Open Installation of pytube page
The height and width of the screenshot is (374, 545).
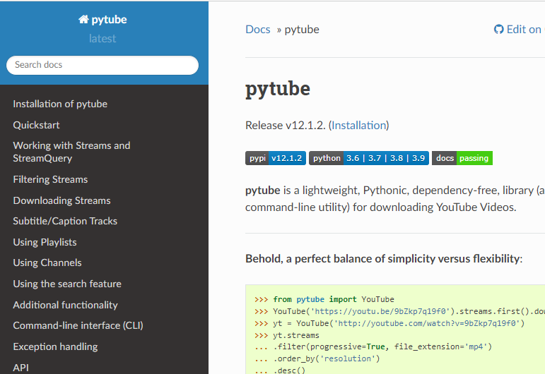(60, 104)
